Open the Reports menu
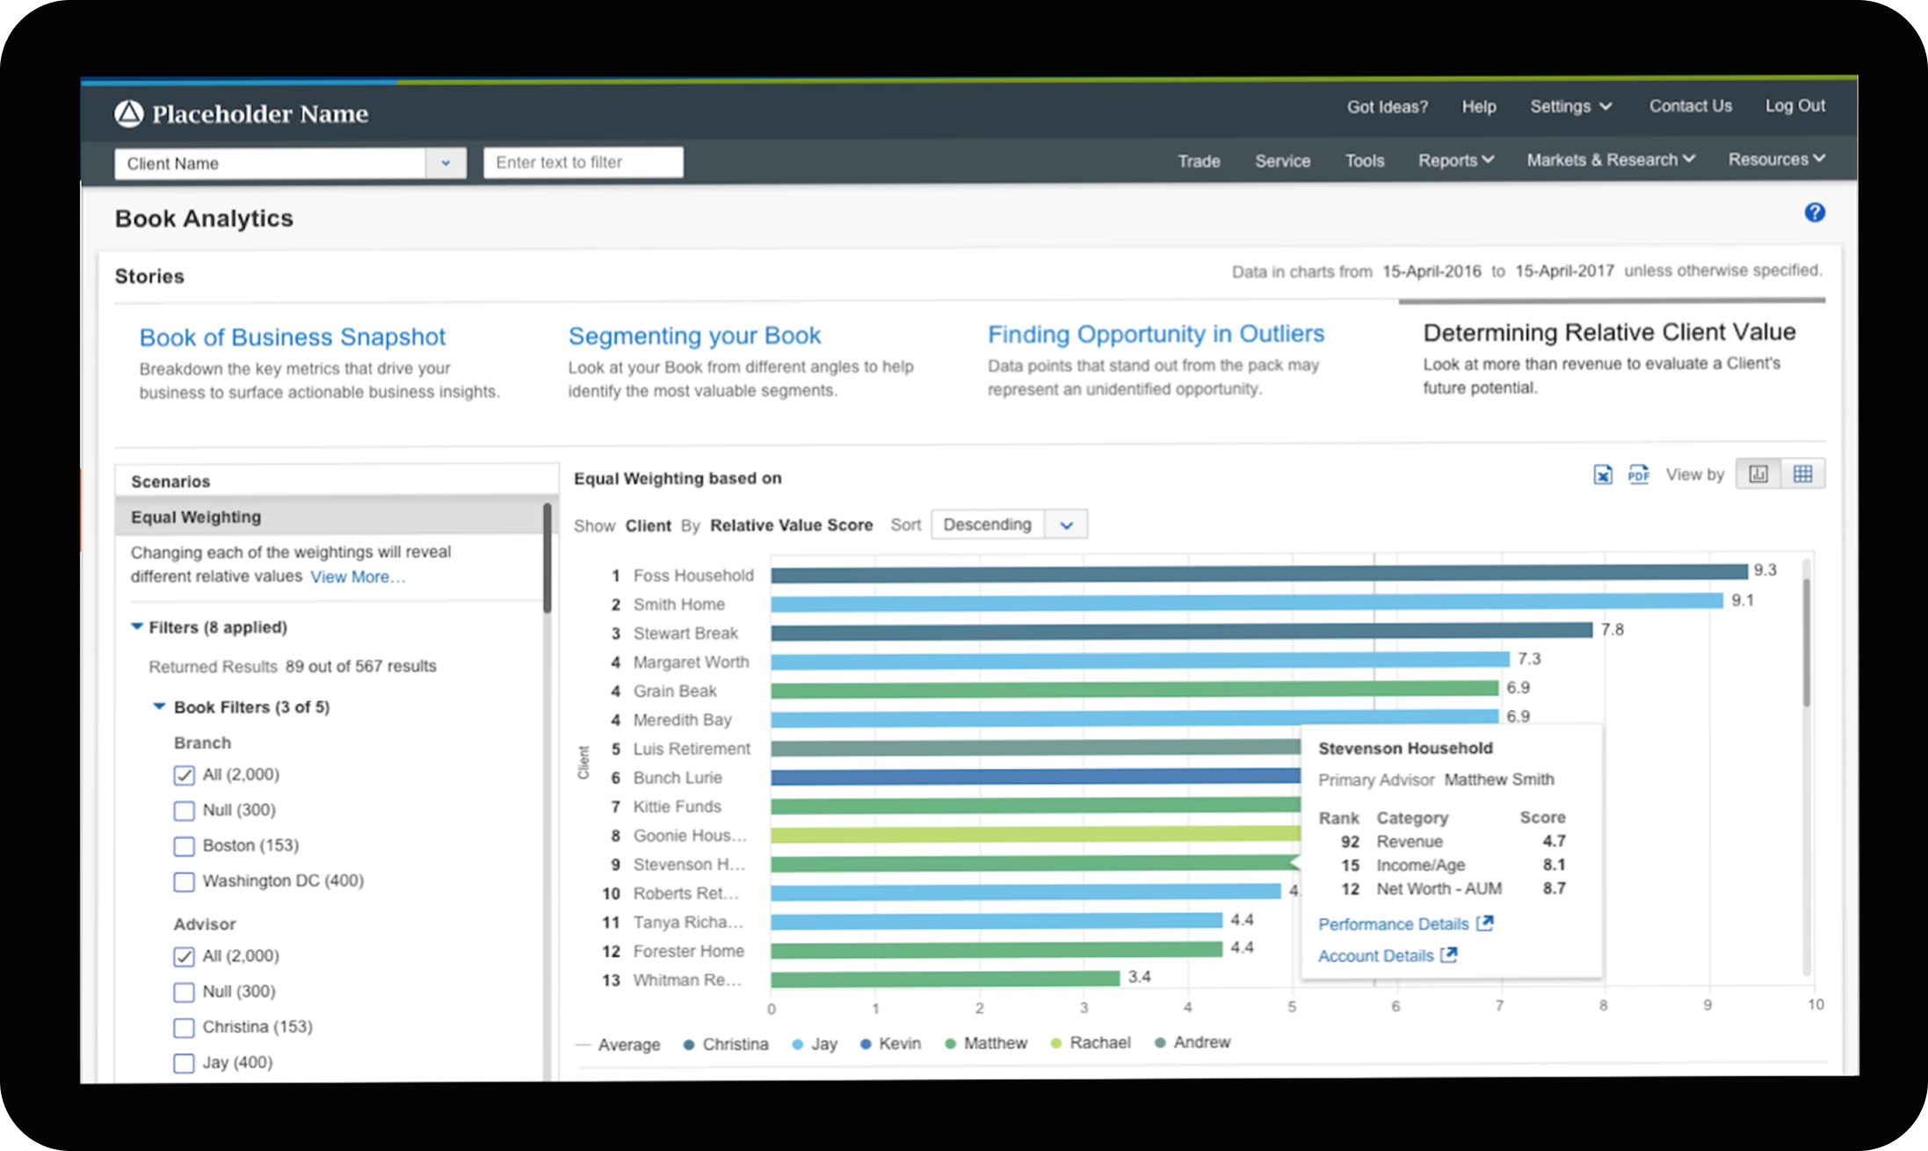This screenshot has height=1151, width=1928. point(1455,161)
